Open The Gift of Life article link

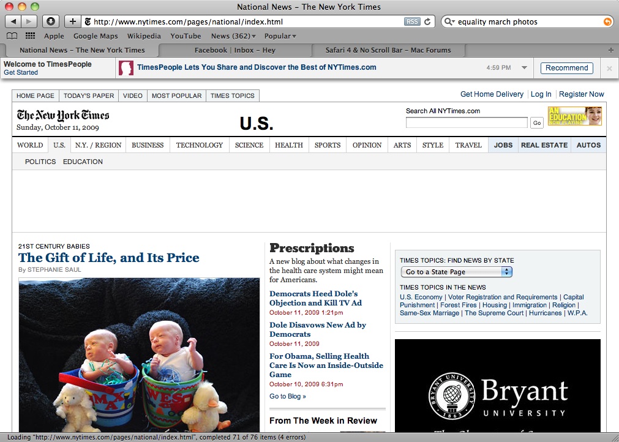[108, 258]
